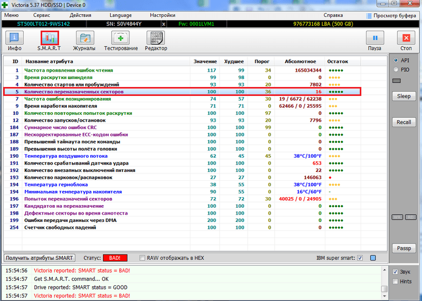The image size is (422, 301).
Task: Click drive model ST500LT012-9WS142
Action: (x=44, y=24)
